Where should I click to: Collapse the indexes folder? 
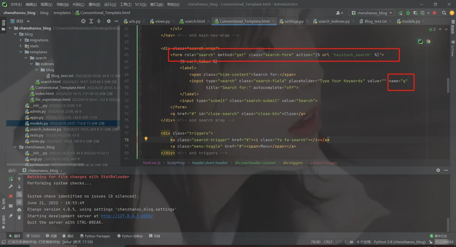coord(31,64)
